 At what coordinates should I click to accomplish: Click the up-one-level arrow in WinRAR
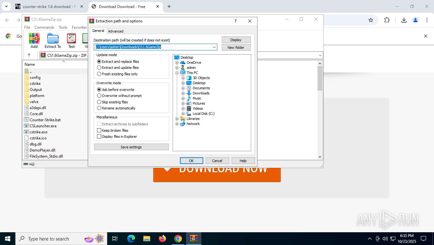29,55
